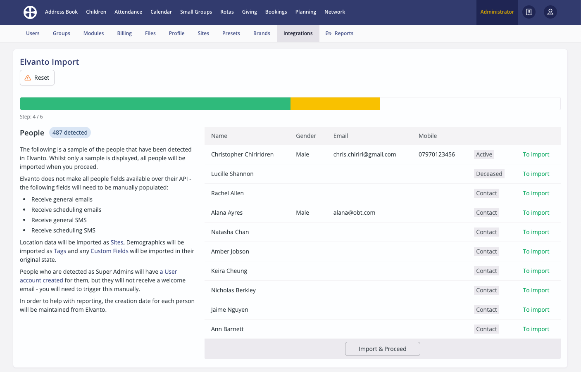Open the Rotas module
Screen dimensions: 581x372
[227, 12]
